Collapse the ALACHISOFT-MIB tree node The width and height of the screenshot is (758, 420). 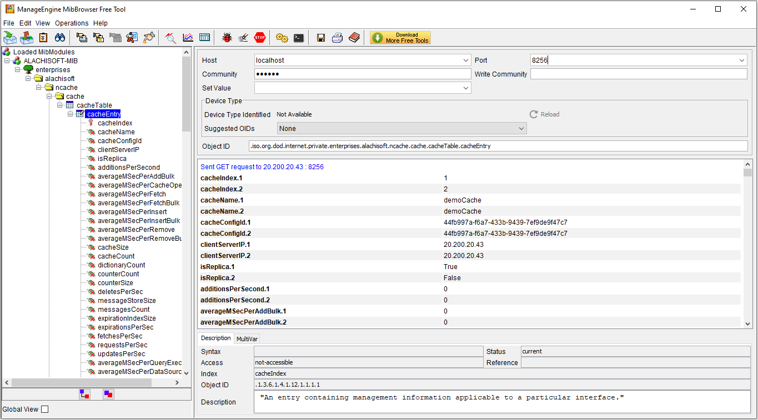(7, 61)
